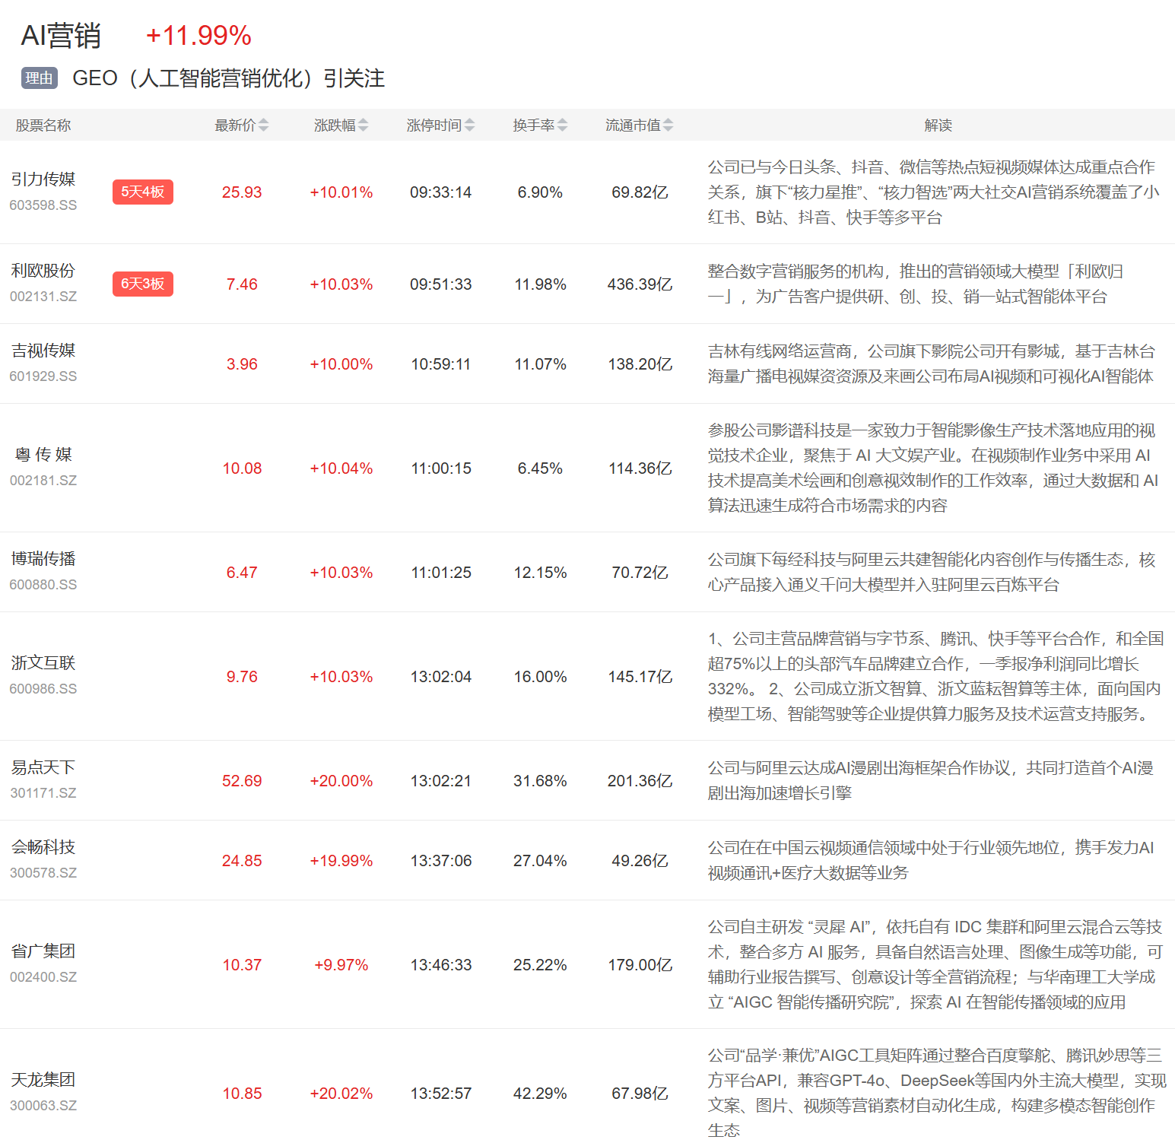This screenshot has height=1143, width=1175.
Task: Sort by 最新价 column arrow icon
Action: coord(263,125)
